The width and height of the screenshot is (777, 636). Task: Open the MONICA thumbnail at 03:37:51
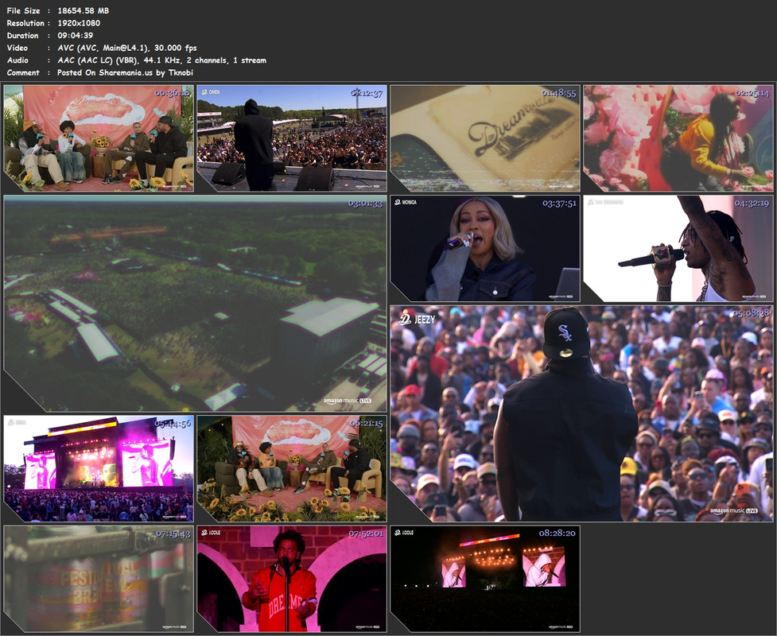coord(485,248)
